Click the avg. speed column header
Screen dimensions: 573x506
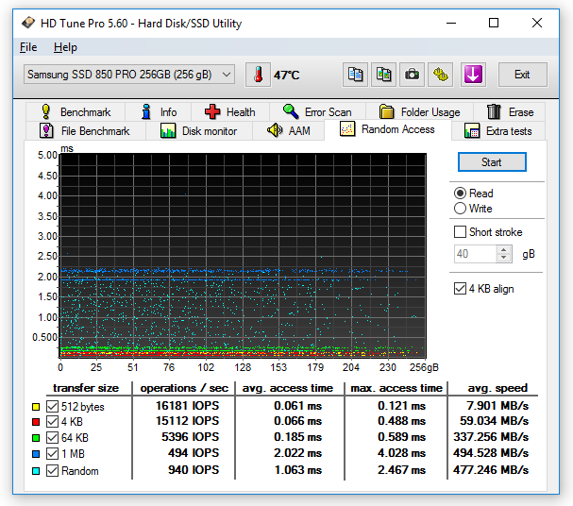[497, 388]
